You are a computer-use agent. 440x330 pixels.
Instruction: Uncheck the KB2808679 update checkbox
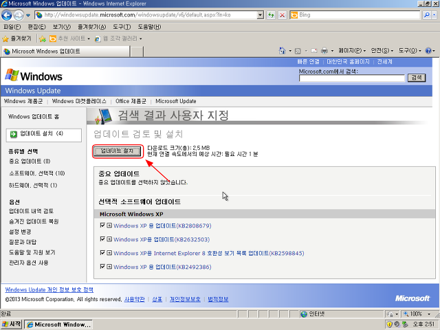102,225
